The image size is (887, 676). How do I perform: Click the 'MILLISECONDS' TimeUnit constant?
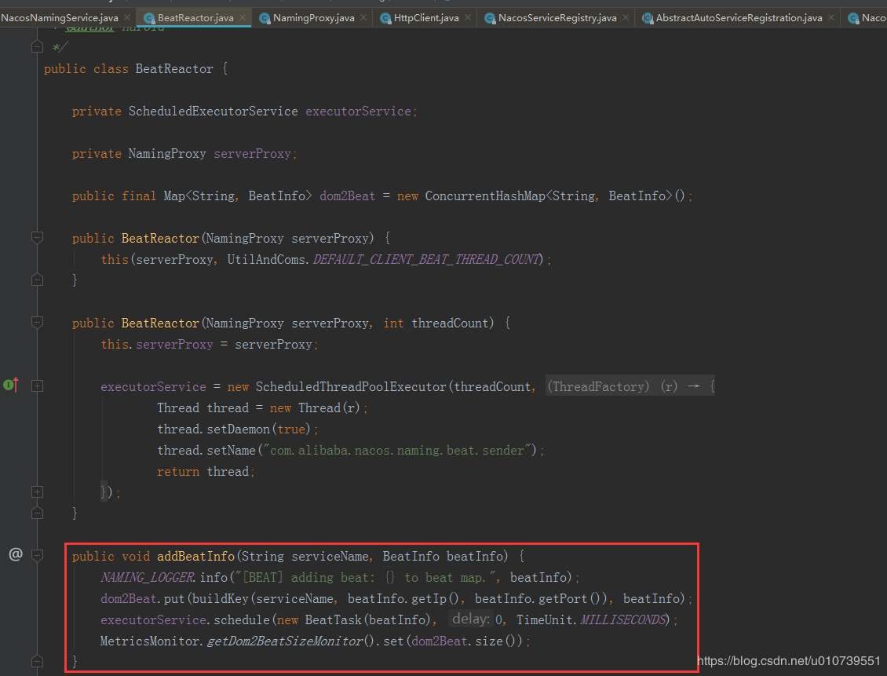(622, 620)
